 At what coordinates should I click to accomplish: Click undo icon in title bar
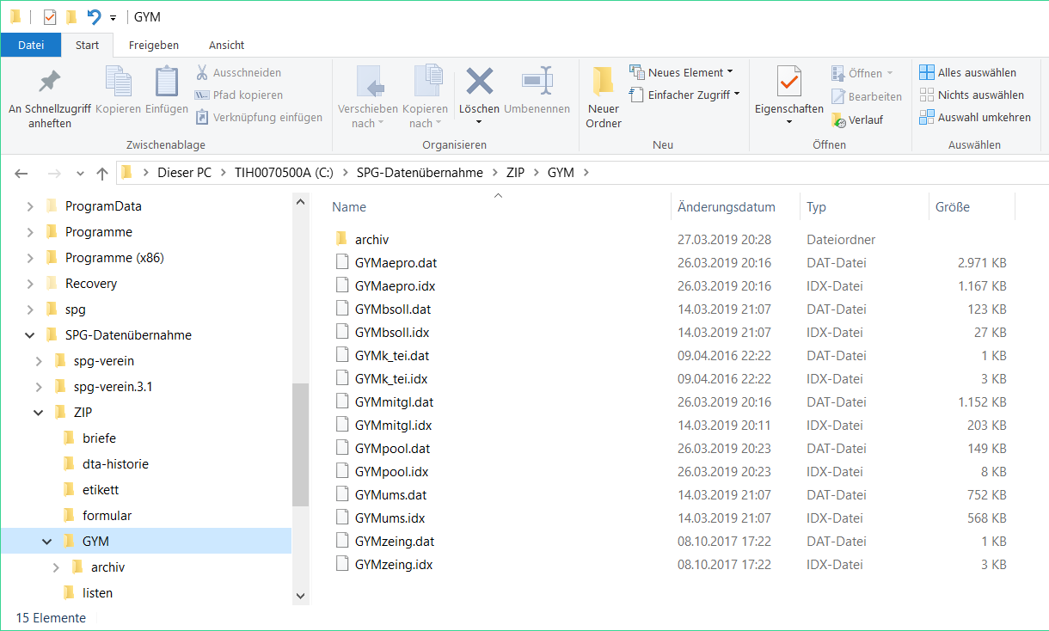tap(94, 17)
